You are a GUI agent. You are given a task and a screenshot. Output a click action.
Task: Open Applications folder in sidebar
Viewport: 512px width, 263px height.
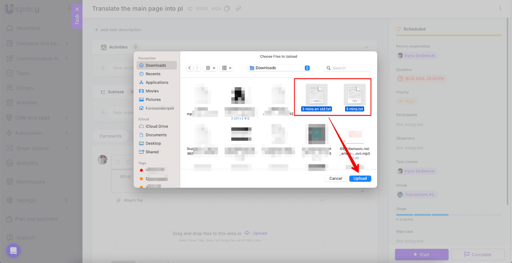coord(157,83)
